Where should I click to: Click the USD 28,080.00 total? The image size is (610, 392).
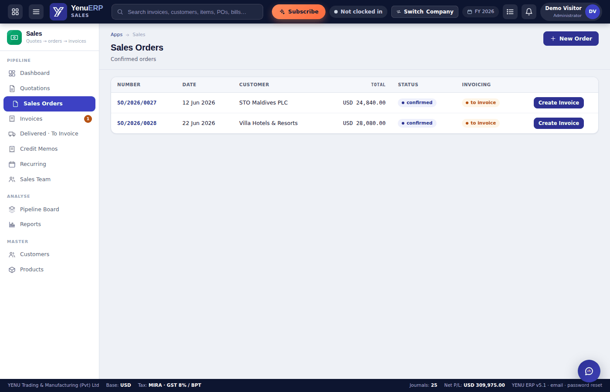pyautogui.click(x=364, y=123)
